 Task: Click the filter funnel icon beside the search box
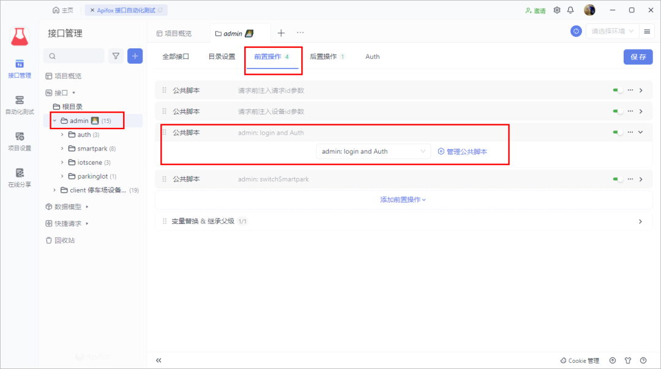pos(116,56)
